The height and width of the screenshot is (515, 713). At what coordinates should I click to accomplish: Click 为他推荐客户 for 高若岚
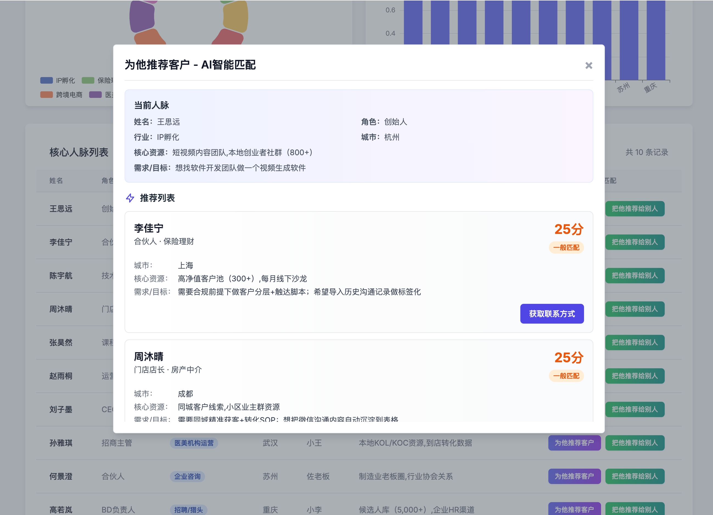click(x=574, y=509)
